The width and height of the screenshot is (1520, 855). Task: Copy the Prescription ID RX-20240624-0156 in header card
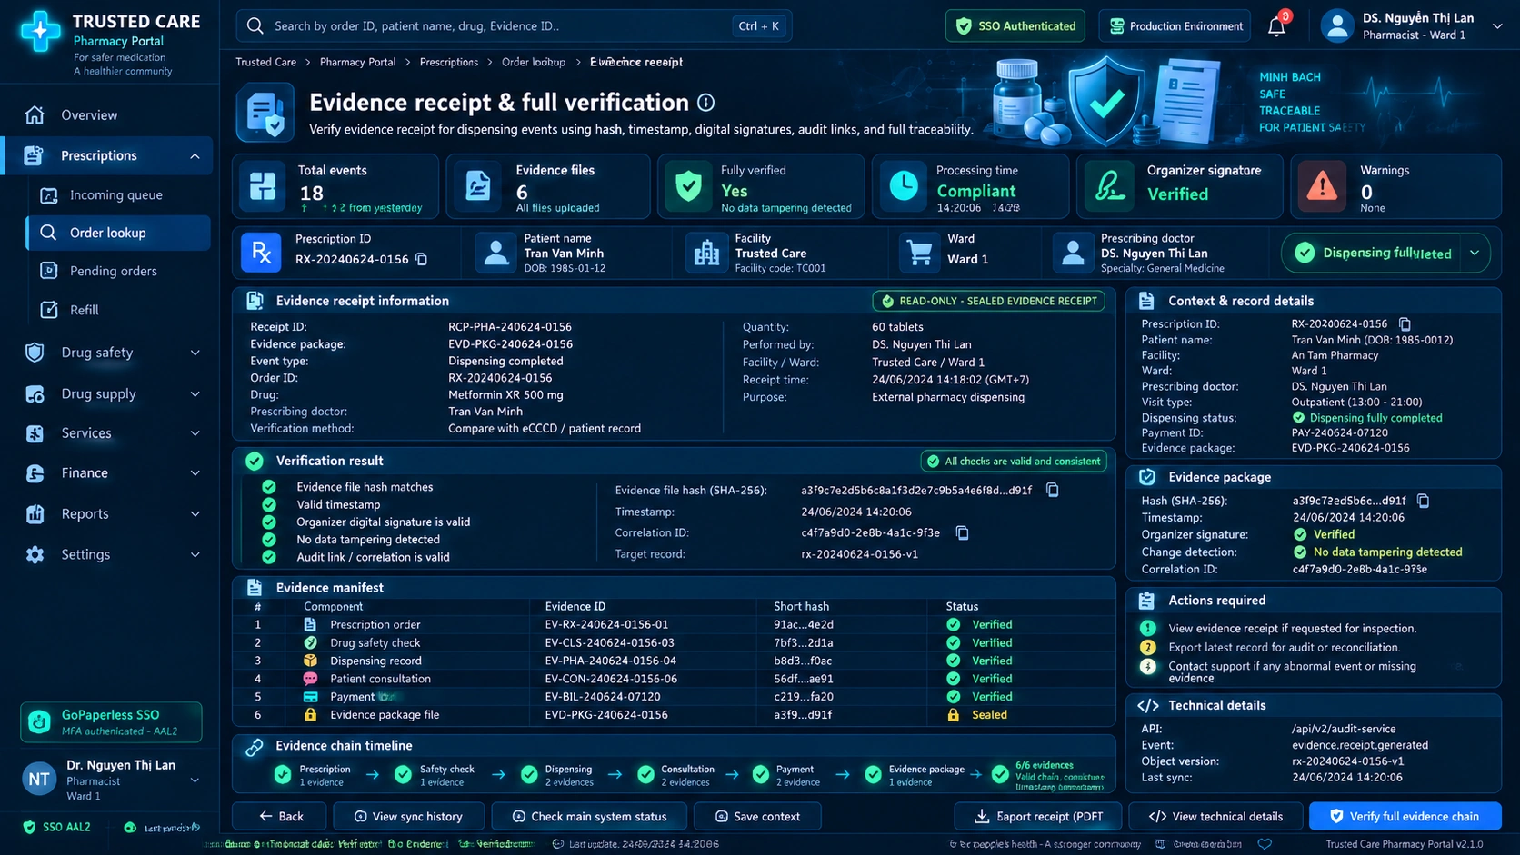(x=422, y=259)
